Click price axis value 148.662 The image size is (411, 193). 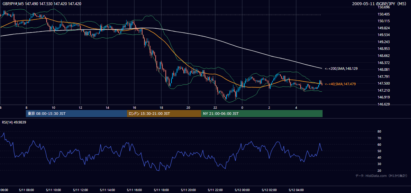[x=383, y=56]
